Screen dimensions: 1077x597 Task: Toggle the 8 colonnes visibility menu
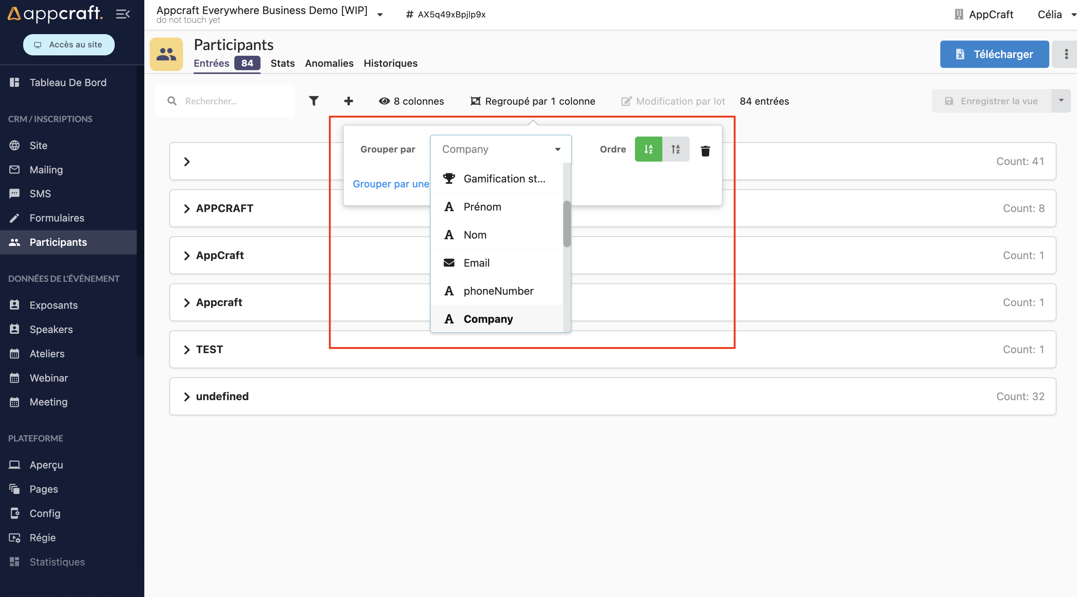[411, 101]
